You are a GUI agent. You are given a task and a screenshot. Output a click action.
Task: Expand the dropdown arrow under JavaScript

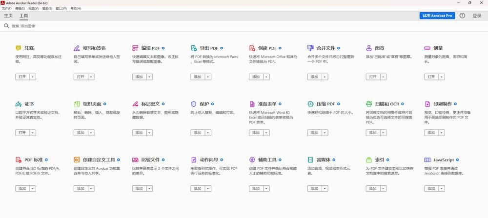442,188
